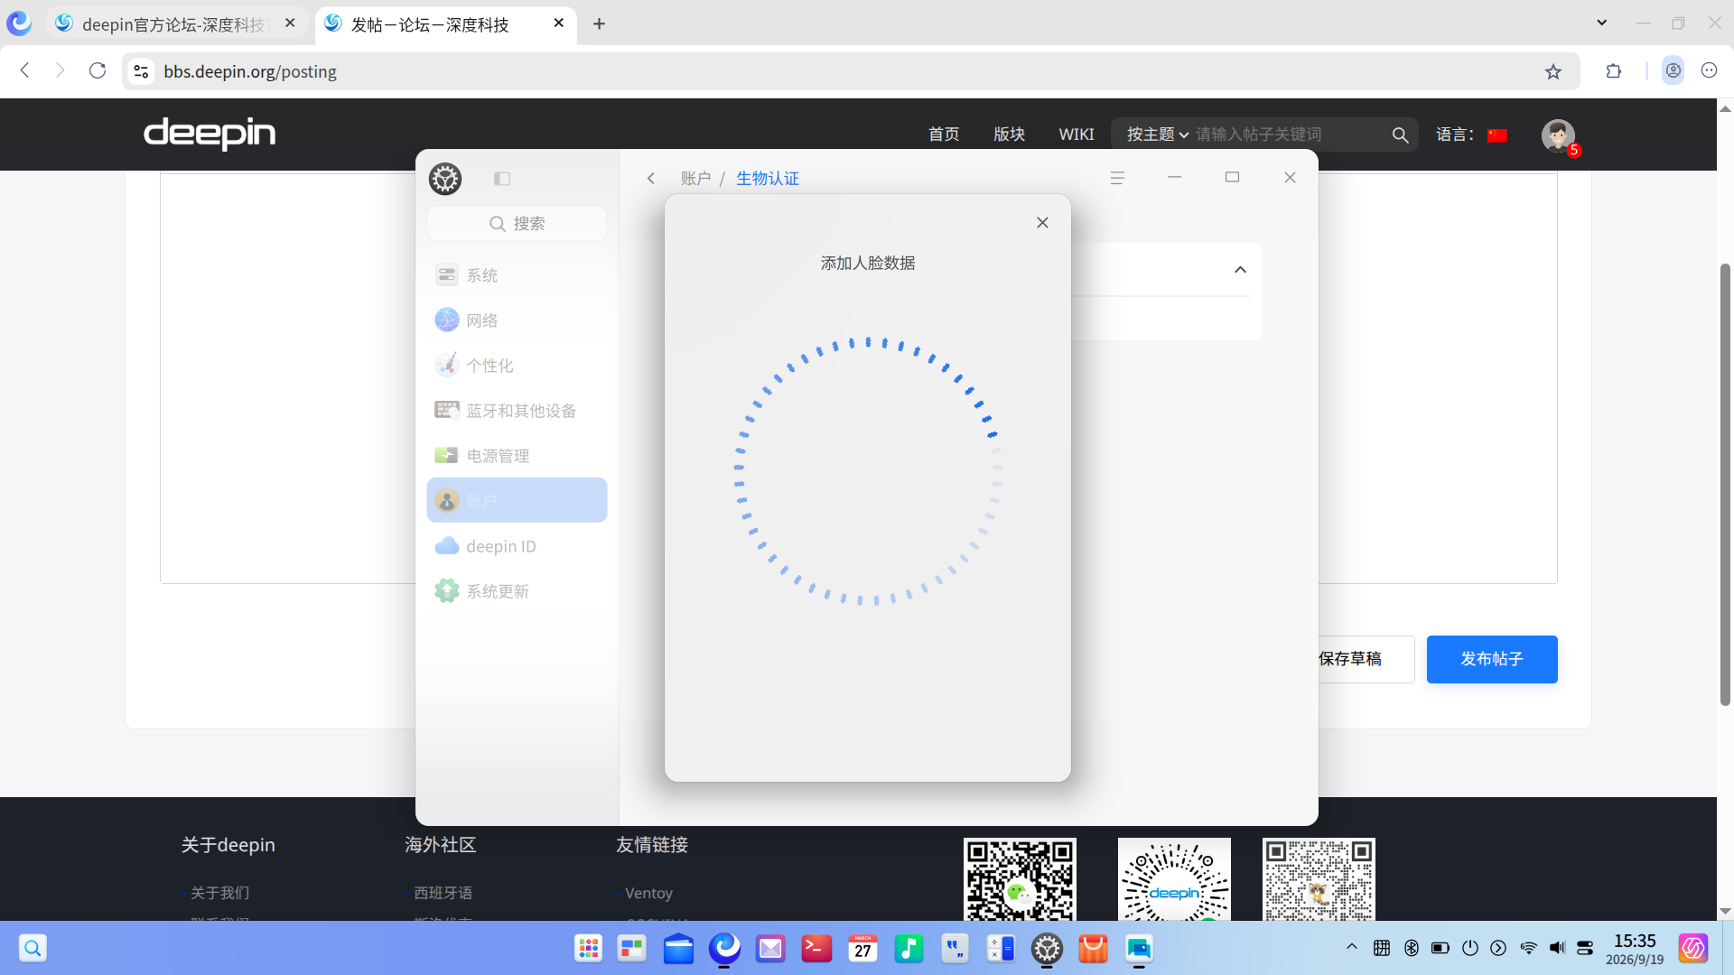Image resolution: width=1734 pixels, height=975 pixels.
Task: Expand the browser tab list dropdown
Action: tap(1601, 23)
